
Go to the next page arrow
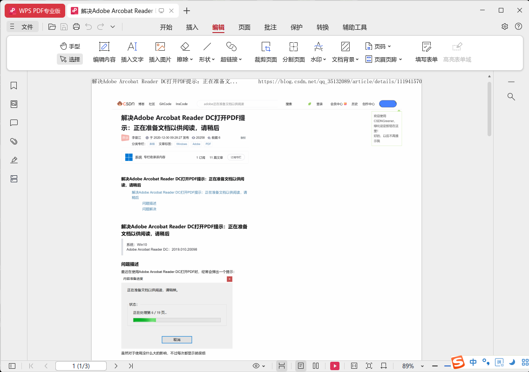116,366
